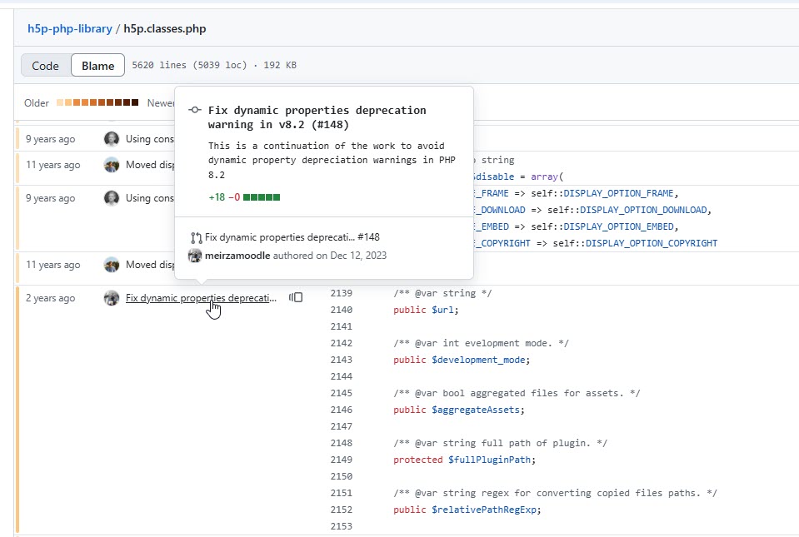Click the avatar beside the lower 'Moved disp' commit
The image size is (799, 537).
tap(112, 265)
